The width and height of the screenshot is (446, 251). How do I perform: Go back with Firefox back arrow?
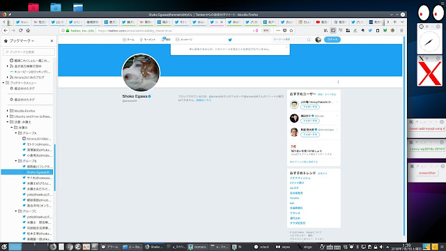click(x=6, y=31)
